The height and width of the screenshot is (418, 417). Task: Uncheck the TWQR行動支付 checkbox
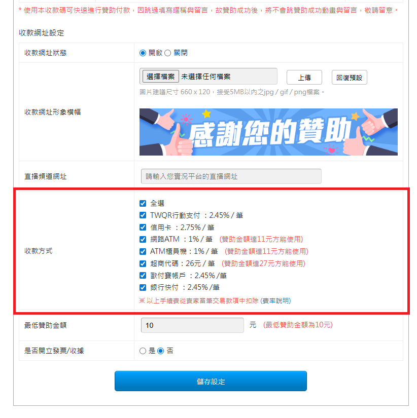tap(143, 215)
